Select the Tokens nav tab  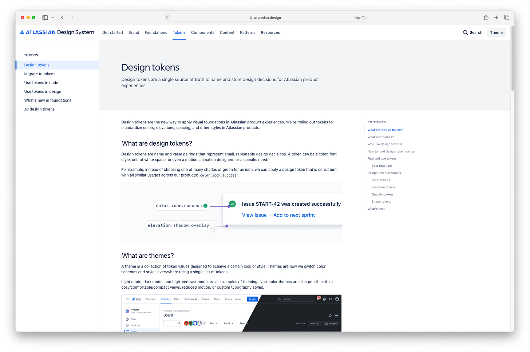coord(179,32)
